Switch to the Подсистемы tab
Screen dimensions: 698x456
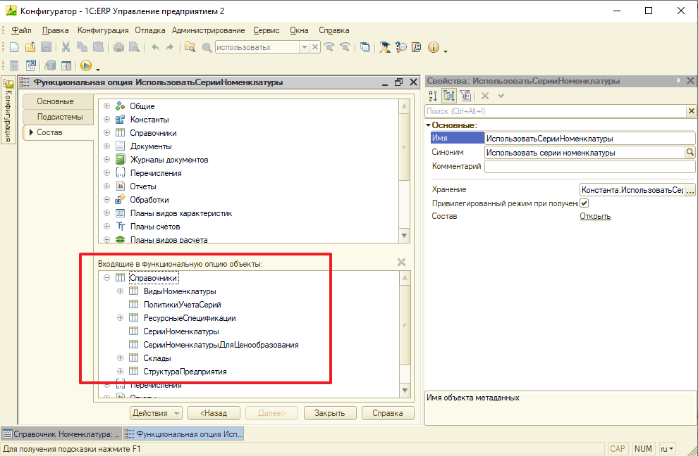[x=58, y=117]
